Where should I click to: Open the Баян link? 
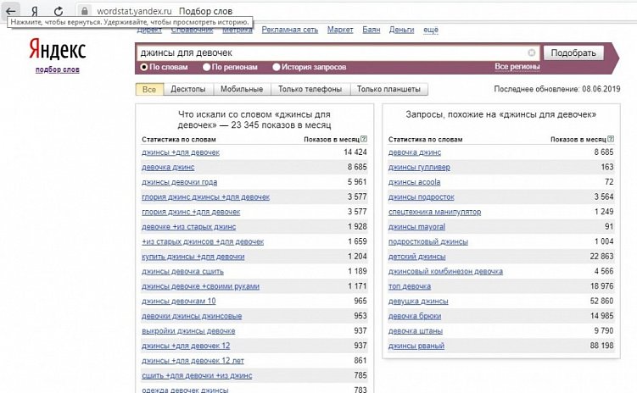coord(372,30)
